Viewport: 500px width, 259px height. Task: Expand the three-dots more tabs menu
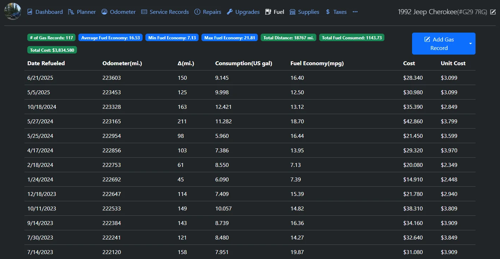point(355,12)
